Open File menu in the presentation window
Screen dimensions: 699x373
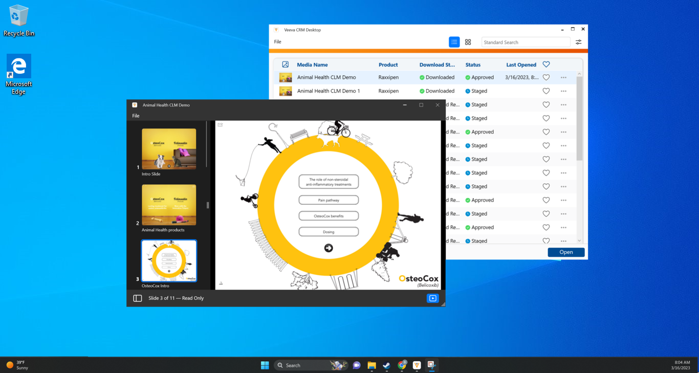click(x=136, y=116)
